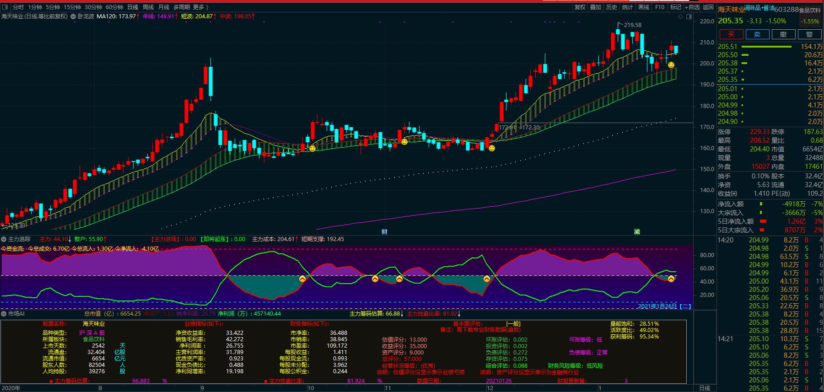Click the 减 marker on the chart bottom
824x392 pixels.
pyautogui.click(x=637, y=231)
